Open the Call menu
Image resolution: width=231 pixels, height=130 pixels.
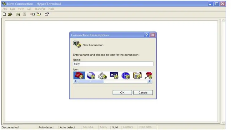point(29,9)
